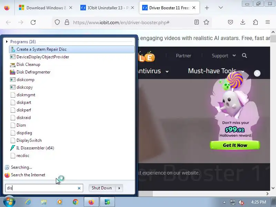Open Disk Cleanup program

click(x=28, y=65)
